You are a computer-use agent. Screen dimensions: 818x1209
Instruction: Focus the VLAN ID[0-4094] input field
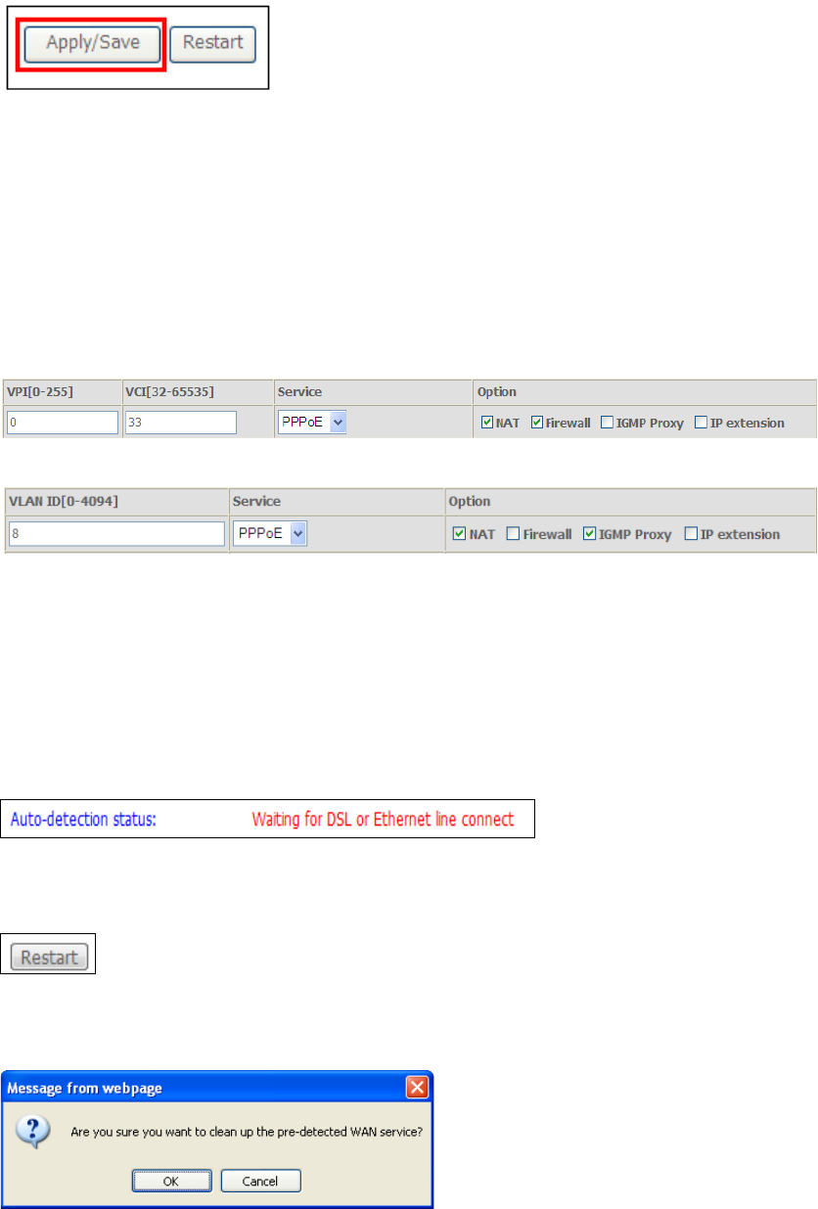[116, 534]
